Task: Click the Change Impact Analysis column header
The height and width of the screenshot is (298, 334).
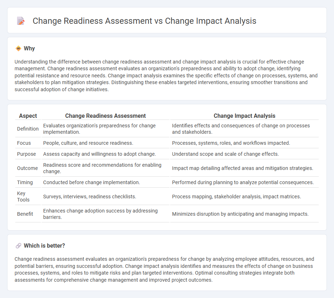Action: click(244, 116)
